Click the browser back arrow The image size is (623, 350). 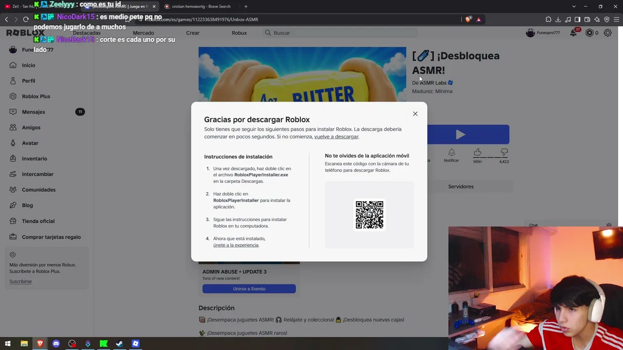6,19
